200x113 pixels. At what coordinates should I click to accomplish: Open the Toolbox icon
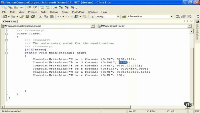pos(189,17)
